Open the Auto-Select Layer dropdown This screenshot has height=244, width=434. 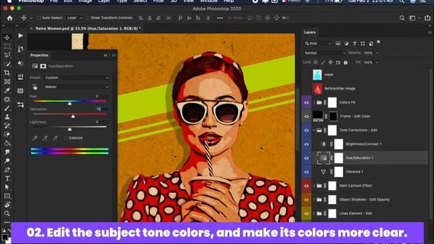[x=74, y=18]
